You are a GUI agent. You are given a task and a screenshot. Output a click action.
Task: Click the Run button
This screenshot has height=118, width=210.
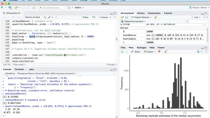pos(85,17)
